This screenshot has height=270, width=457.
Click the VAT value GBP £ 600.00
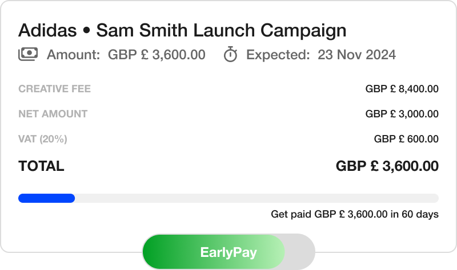tap(406, 139)
